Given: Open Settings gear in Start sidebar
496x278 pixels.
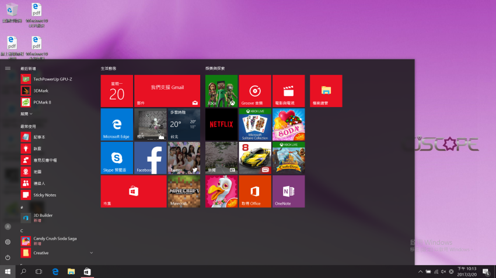Looking at the screenshot, I should (x=8, y=242).
